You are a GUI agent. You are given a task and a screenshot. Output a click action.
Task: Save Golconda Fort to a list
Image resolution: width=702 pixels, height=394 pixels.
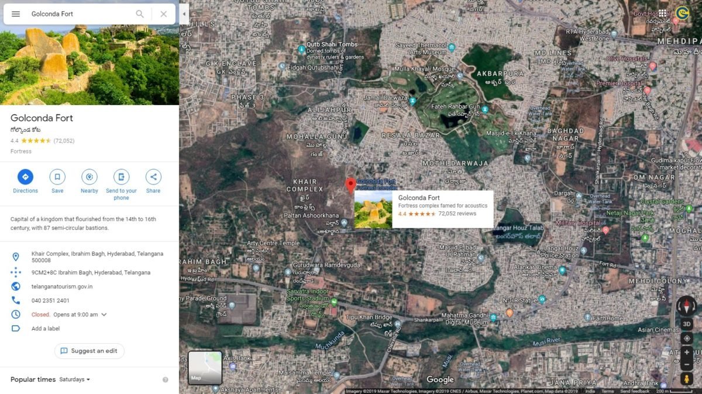[x=57, y=177]
